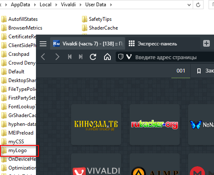Go back with the left arrow button
214x175 pixels.
tap(43, 57)
